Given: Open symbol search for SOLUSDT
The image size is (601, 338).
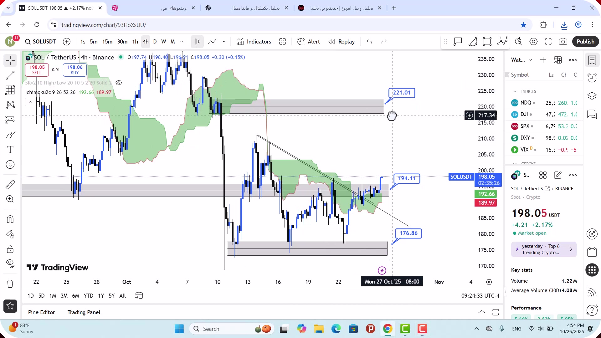Looking at the screenshot, I should click(x=41, y=42).
